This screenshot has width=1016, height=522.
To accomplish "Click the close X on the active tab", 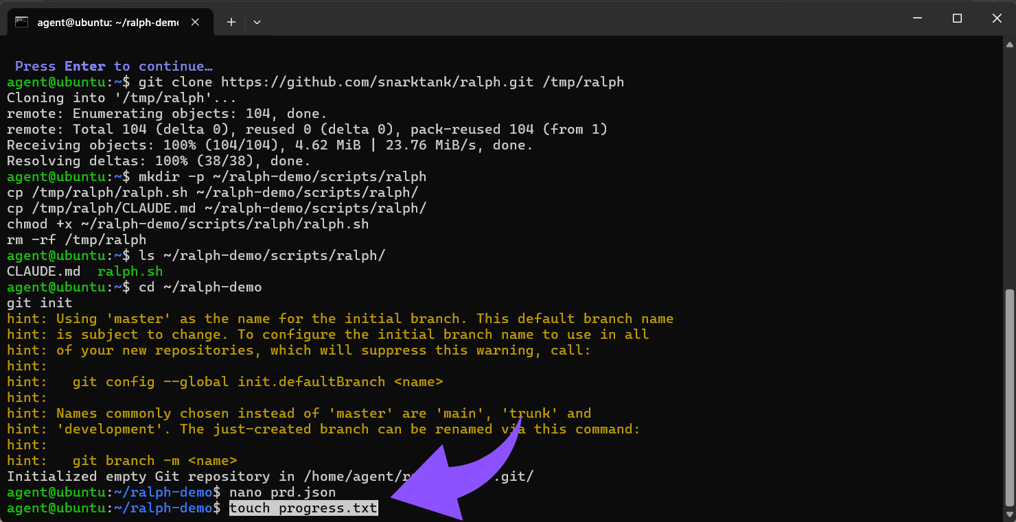I will click(194, 21).
